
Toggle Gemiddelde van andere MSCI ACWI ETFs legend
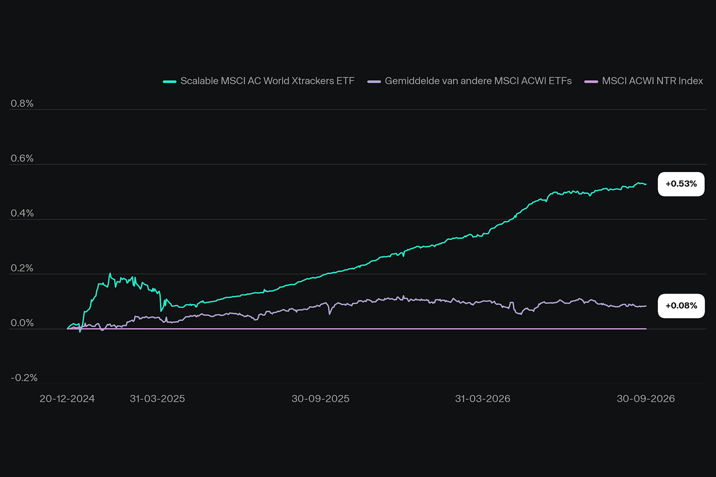(470, 81)
